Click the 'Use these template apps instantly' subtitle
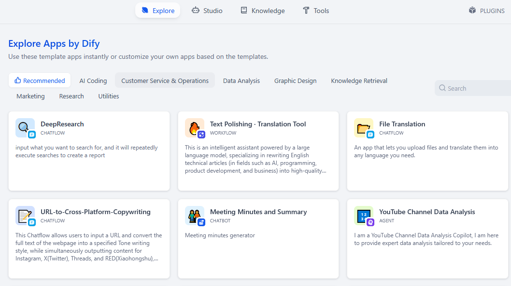 pyautogui.click(x=138, y=56)
